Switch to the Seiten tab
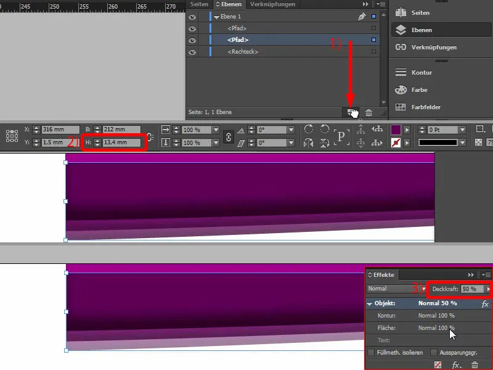493x370 pixels. pyautogui.click(x=199, y=4)
